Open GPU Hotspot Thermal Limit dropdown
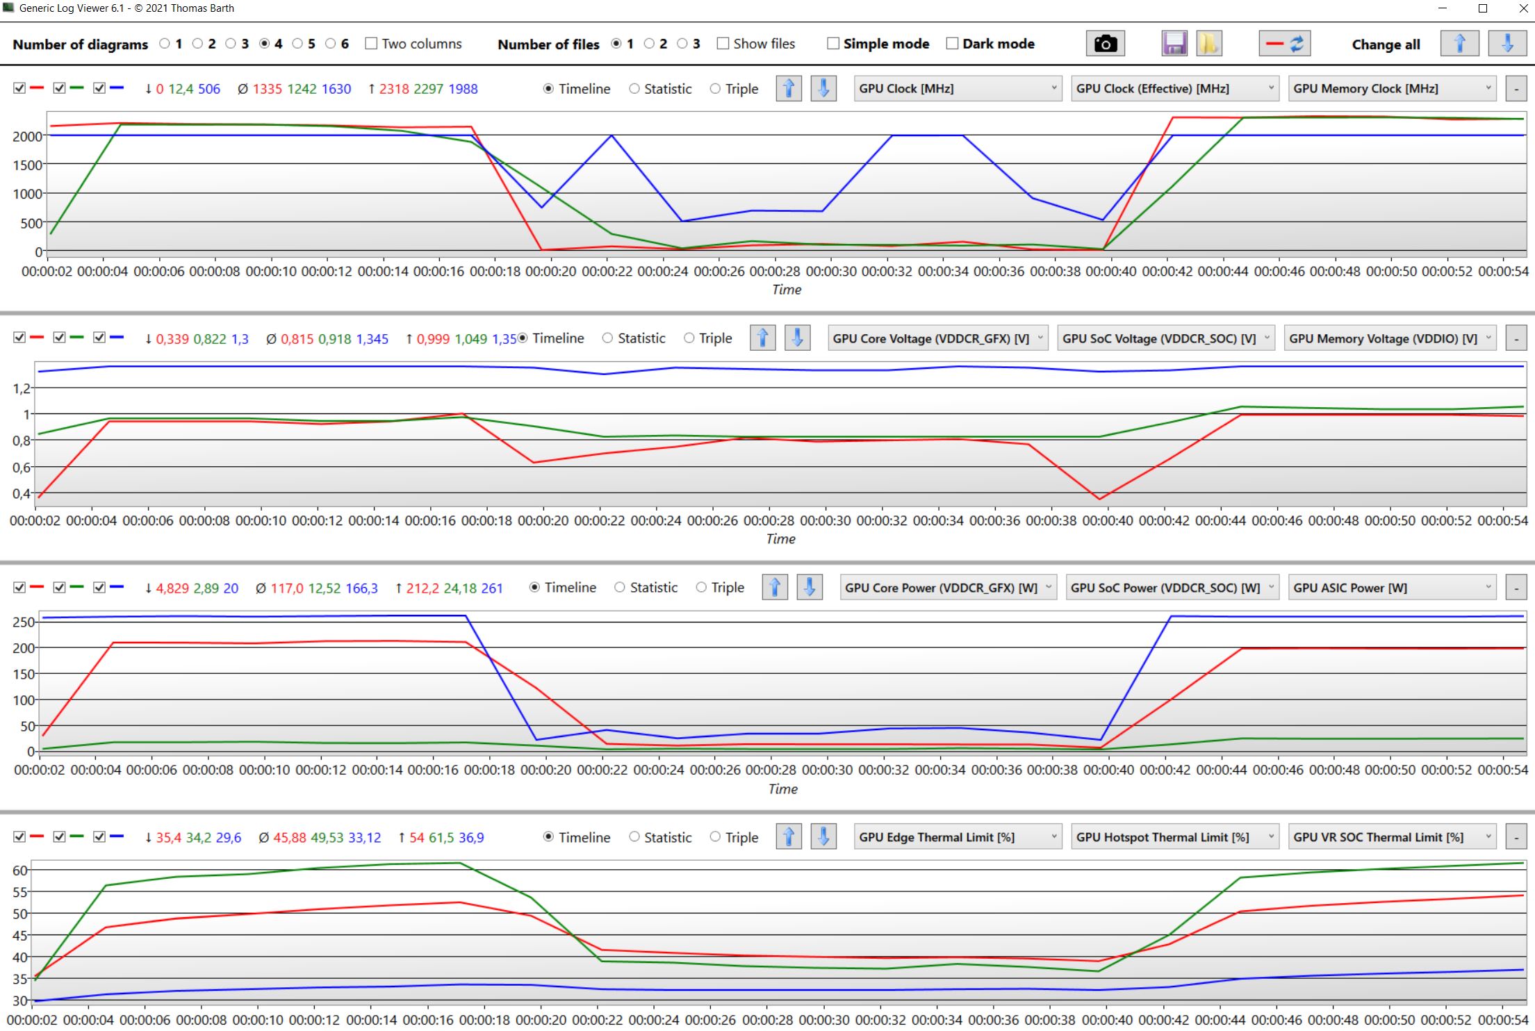The height and width of the screenshot is (1031, 1535). [x=1174, y=837]
